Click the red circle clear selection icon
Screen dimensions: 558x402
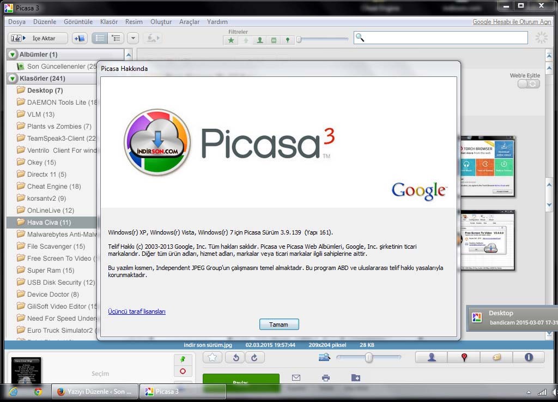183,371
